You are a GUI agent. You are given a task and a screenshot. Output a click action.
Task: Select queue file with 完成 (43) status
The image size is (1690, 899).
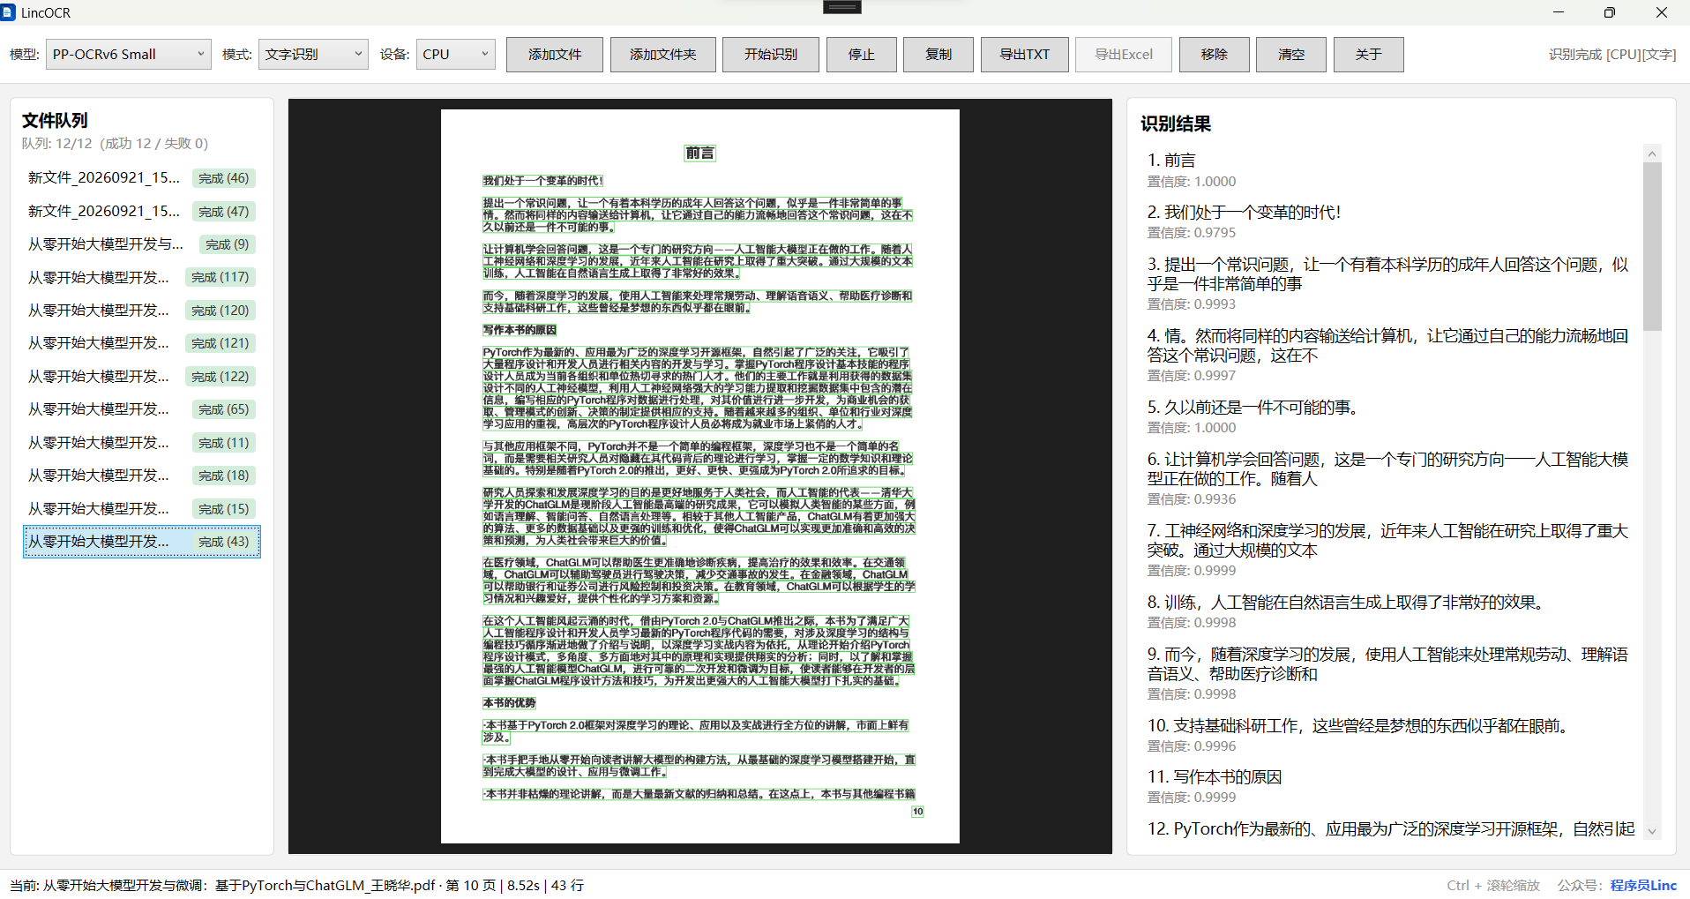141,542
